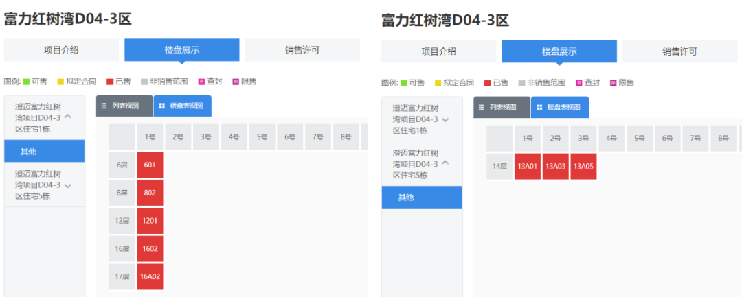Click list icon on left 列表视图 tab
742x297 pixels.
click(x=104, y=106)
